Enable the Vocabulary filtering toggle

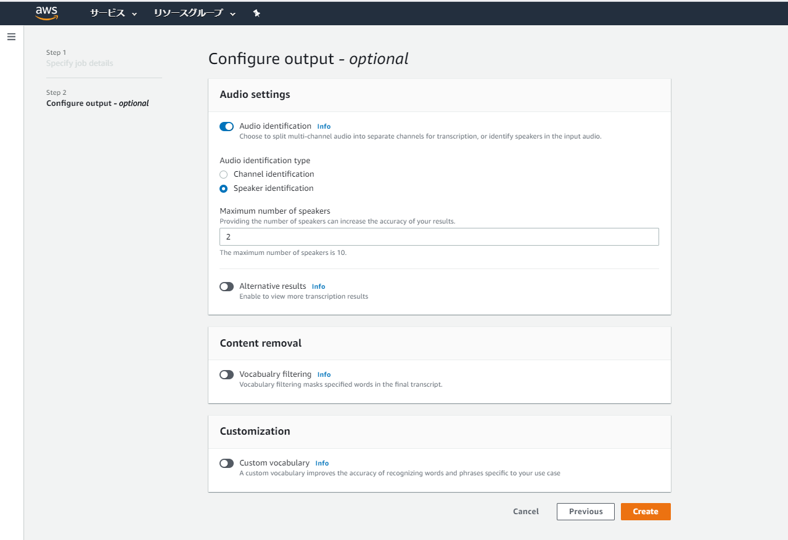226,374
